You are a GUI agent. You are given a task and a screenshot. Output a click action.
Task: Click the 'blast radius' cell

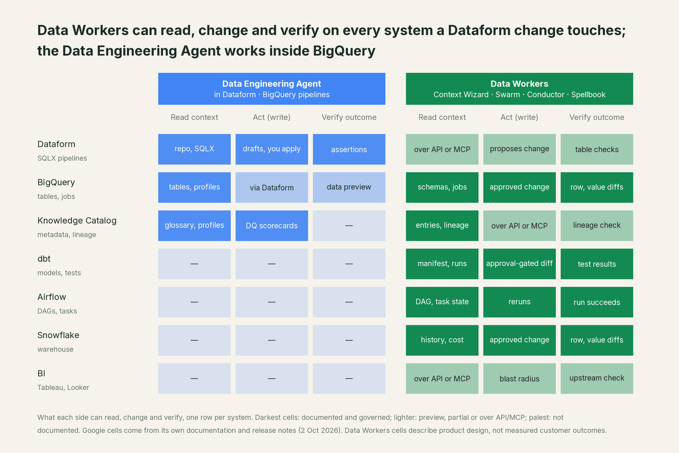519,378
